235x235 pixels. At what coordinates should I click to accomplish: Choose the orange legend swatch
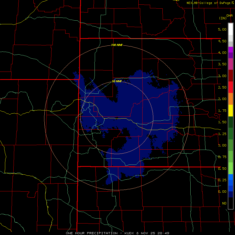click(x=231, y=99)
